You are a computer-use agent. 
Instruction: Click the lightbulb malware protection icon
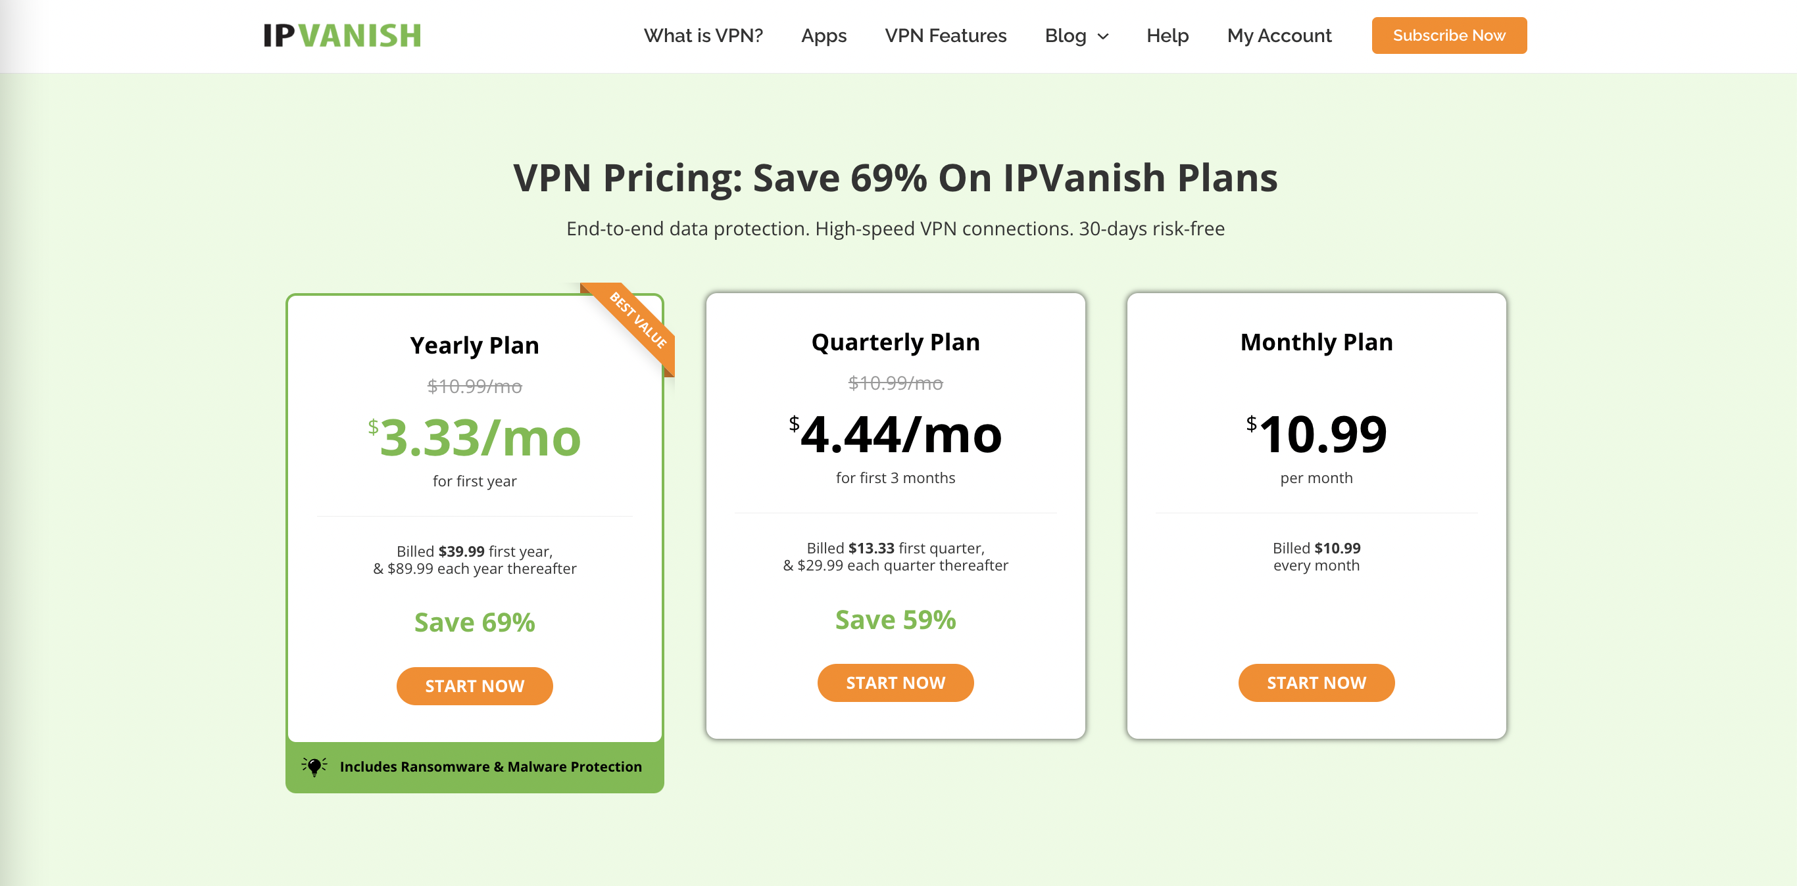coord(314,766)
